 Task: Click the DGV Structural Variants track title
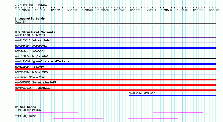[x=35, y=32]
